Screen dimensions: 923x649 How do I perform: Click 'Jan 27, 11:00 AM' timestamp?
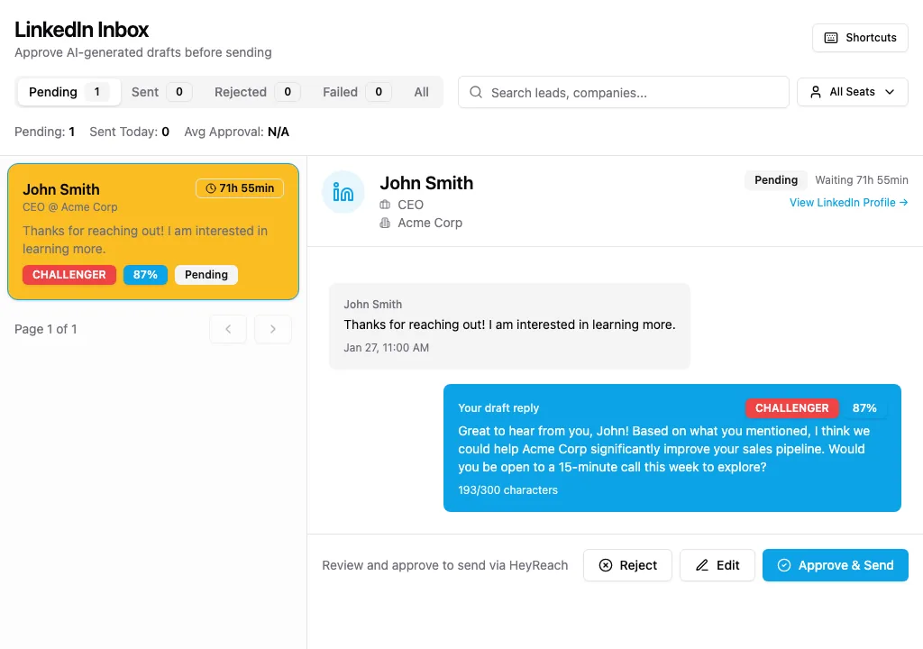[x=386, y=347]
